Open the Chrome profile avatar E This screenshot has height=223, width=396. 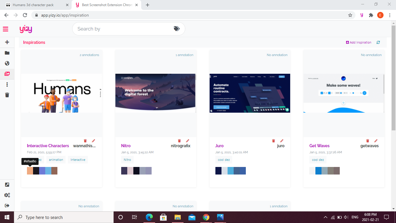(x=380, y=15)
